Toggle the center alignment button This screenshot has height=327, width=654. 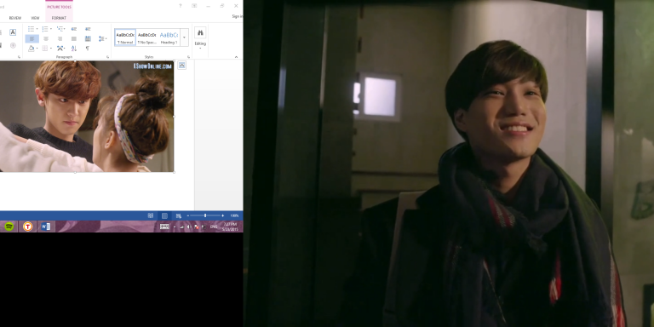(x=46, y=39)
